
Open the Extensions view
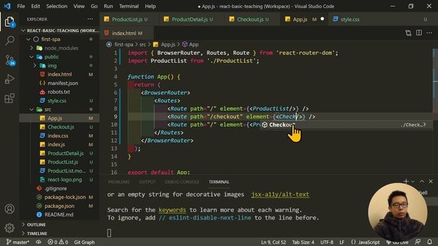point(10,98)
